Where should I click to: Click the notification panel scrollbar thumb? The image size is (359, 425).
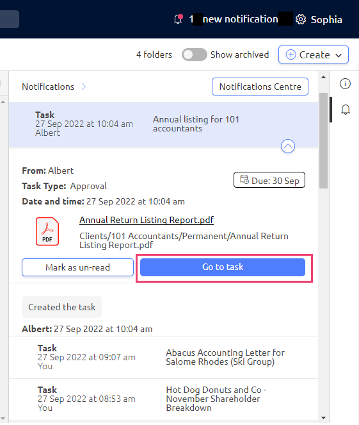click(323, 140)
